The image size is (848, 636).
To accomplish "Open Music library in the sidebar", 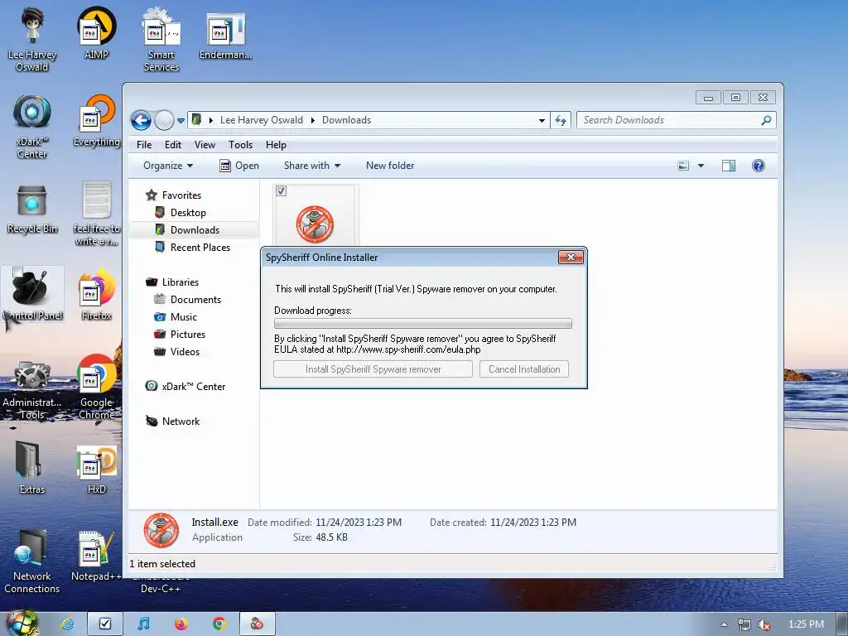I will click(183, 317).
